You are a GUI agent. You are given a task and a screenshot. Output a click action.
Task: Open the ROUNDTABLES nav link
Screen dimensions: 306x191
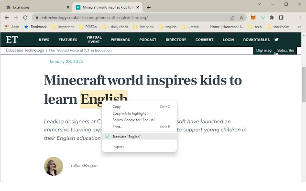(256, 40)
